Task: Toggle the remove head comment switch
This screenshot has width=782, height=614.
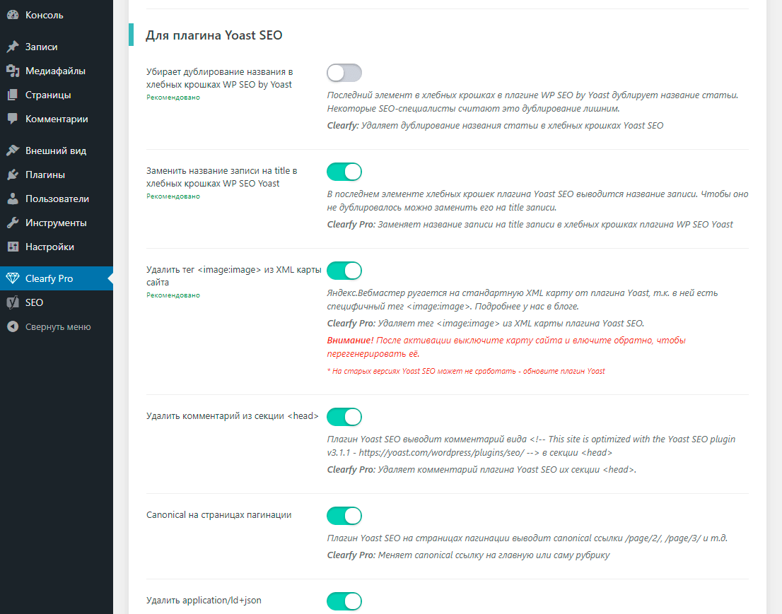Action: pos(344,417)
